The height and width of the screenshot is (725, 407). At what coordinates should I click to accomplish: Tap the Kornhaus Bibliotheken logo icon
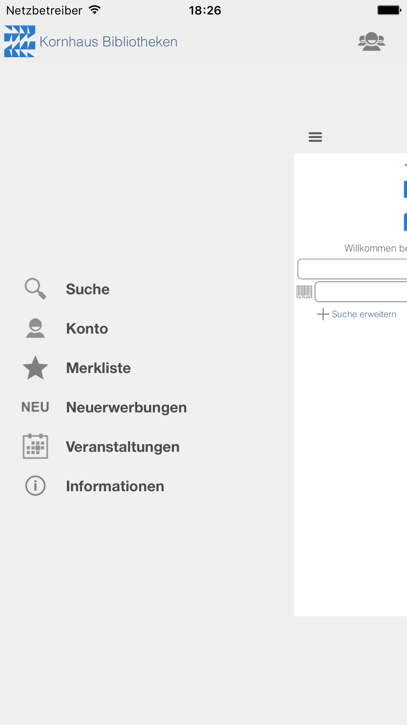(20, 41)
